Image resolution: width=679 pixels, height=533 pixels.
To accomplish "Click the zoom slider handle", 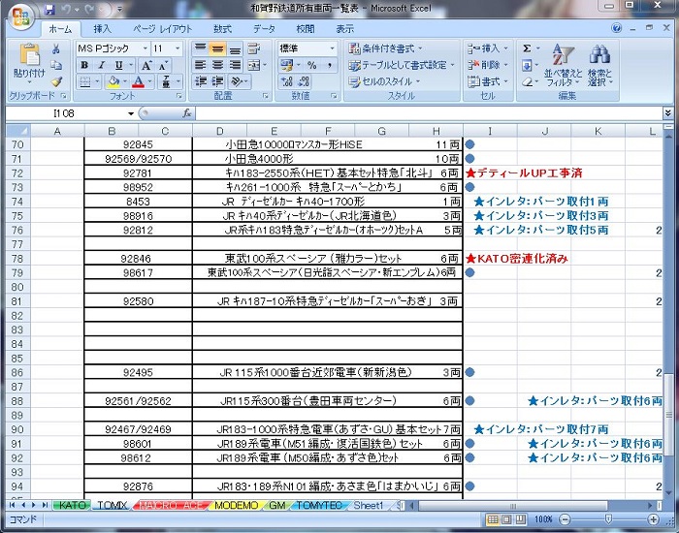I will click(608, 519).
